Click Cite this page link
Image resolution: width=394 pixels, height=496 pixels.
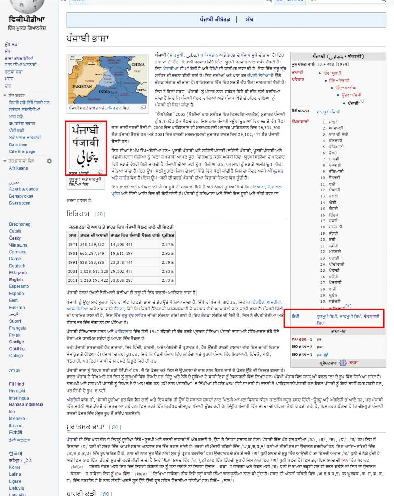pos(22,152)
